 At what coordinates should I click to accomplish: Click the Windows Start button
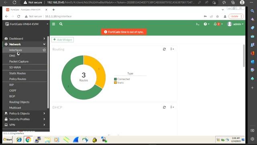click(8, 140)
